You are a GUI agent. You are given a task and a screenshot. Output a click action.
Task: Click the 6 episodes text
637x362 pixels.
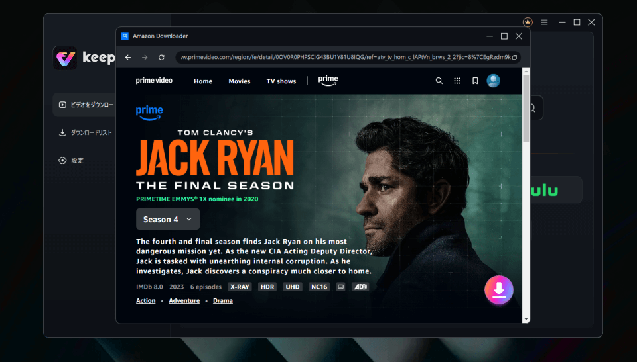(206, 287)
